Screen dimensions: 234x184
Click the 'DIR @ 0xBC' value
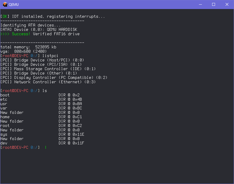pyautogui.click(x=70, y=108)
